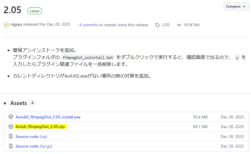Click package icon beside Aviutl_ffmpegOut_2.05.zip

tap(11, 127)
